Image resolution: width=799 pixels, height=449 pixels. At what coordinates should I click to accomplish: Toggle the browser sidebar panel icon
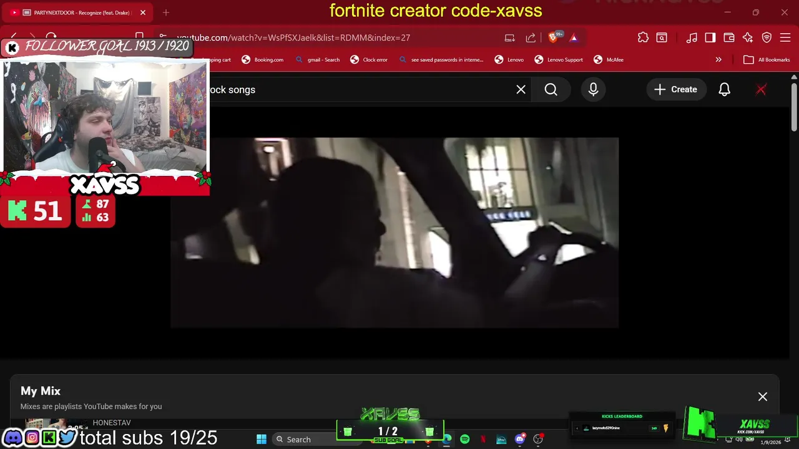pos(710,38)
